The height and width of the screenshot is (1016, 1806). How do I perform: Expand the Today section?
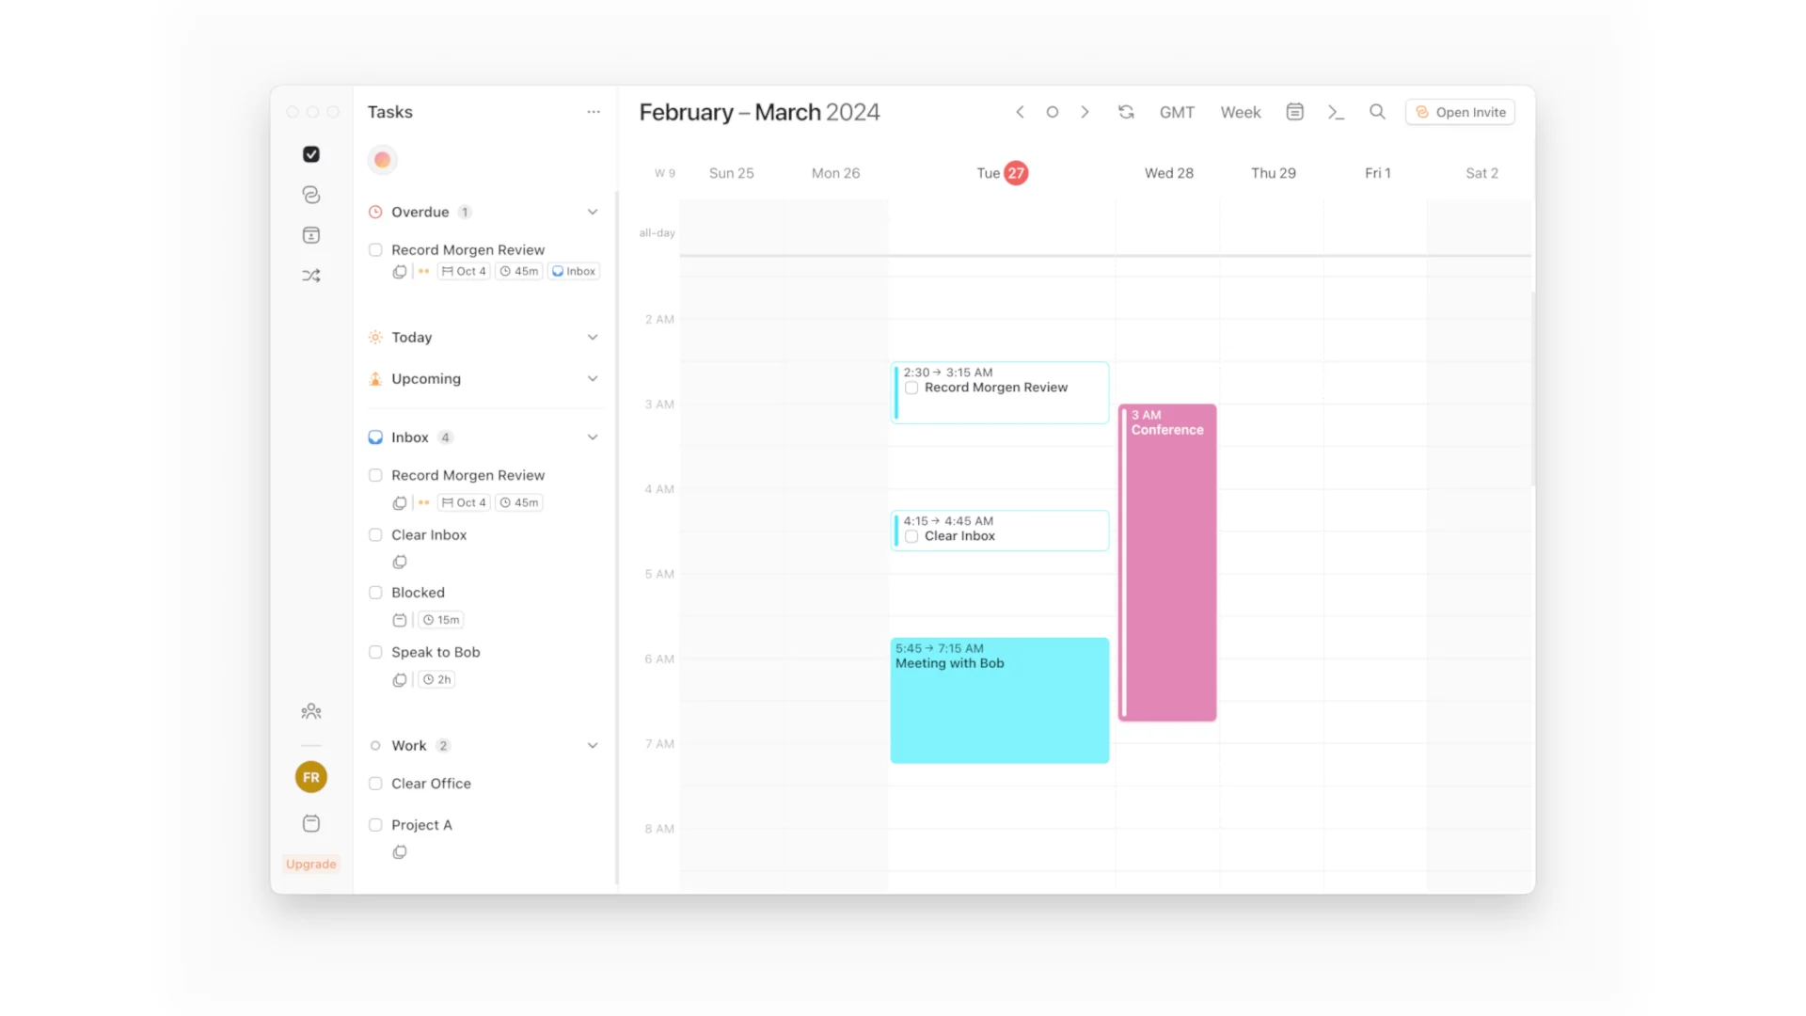(x=593, y=336)
